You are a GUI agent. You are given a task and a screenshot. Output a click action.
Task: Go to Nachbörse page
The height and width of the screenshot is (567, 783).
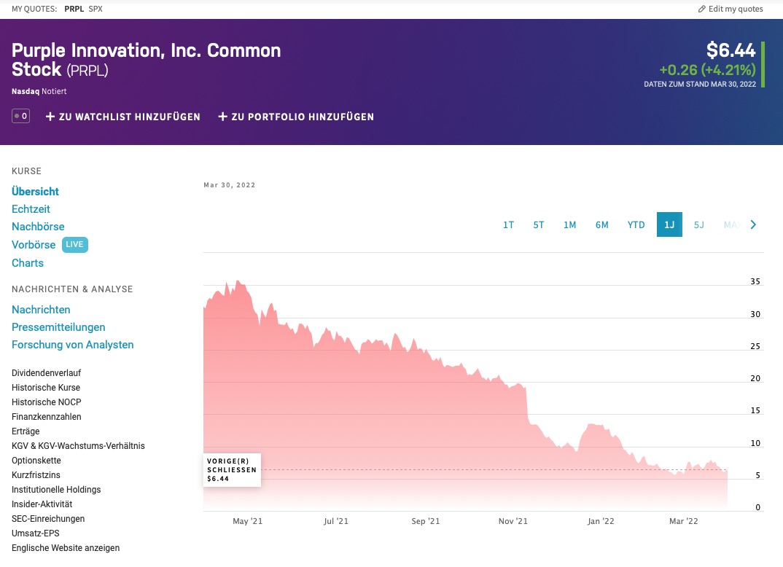(x=38, y=227)
